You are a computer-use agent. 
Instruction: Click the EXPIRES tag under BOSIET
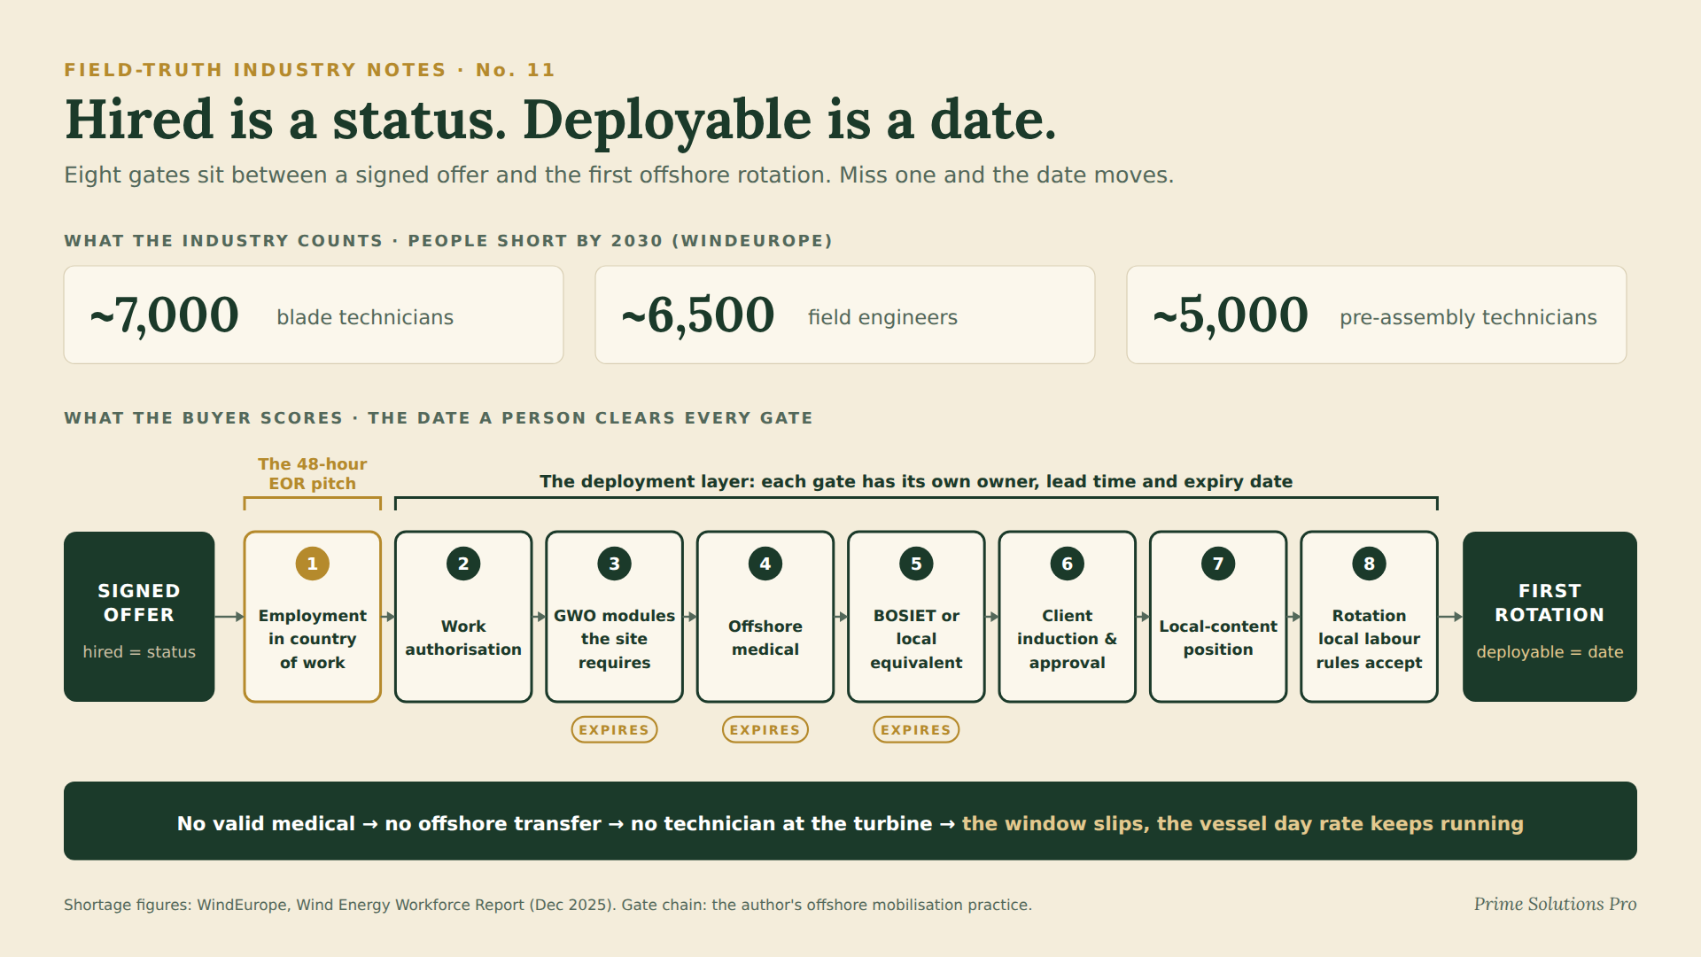(916, 729)
